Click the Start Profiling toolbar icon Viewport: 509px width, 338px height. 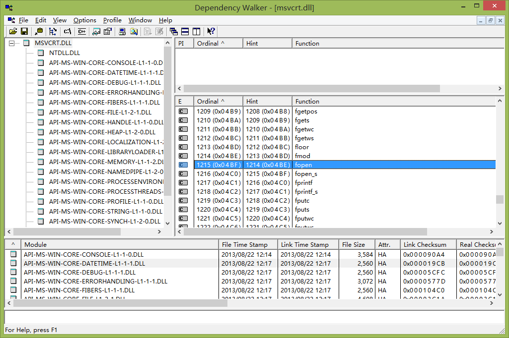pos(148,31)
